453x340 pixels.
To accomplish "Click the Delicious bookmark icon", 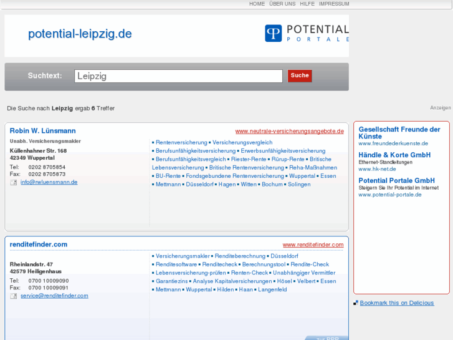I will point(356,303).
